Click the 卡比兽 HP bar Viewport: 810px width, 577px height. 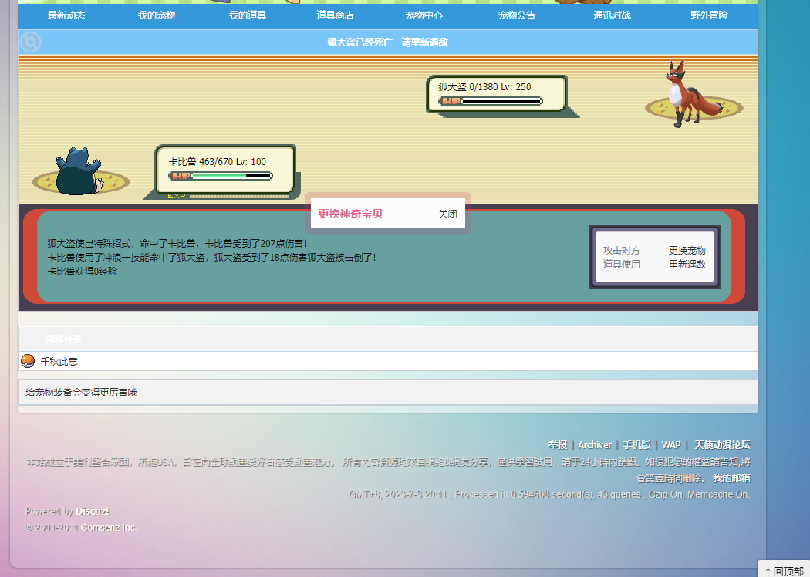pyautogui.click(x=221, y=176)
